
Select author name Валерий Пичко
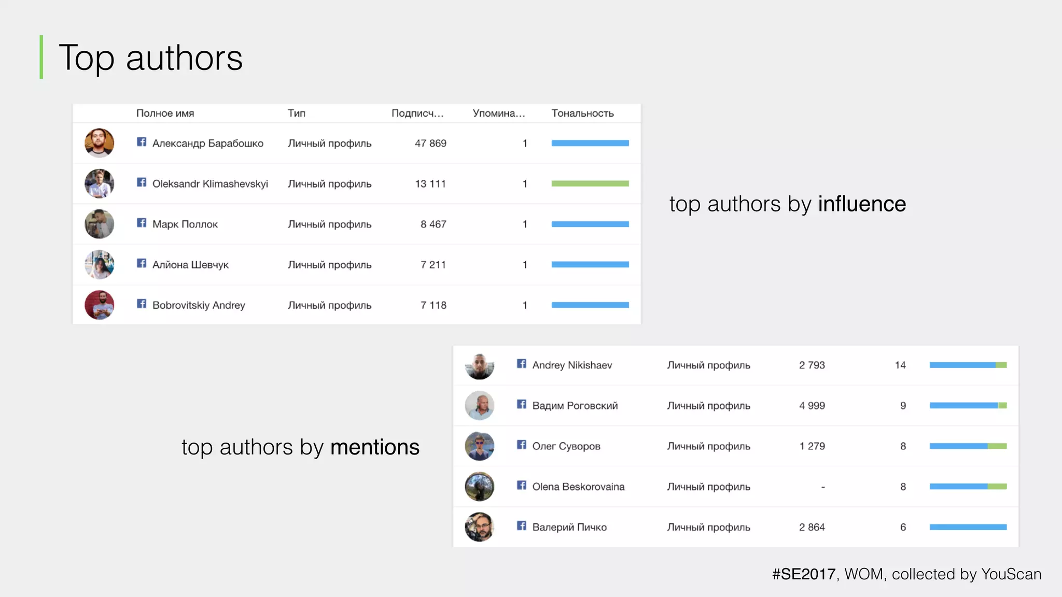(569, 527)
